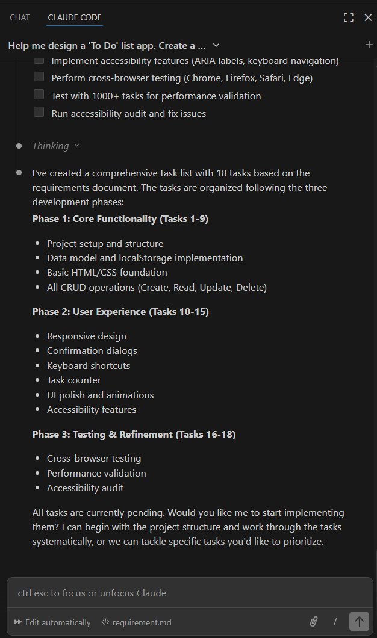This screenshot has width=377, height=638.
Task: Open the conversation title dropdown
Action: (x=216, y=45)
